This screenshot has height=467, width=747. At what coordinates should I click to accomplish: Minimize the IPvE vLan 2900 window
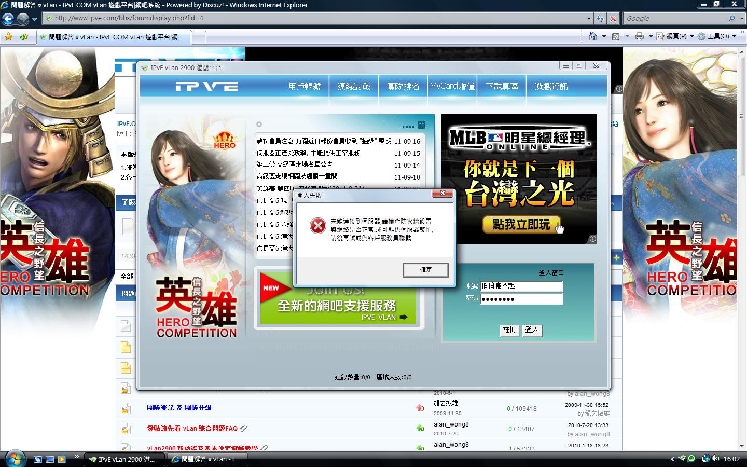point(566,66)
